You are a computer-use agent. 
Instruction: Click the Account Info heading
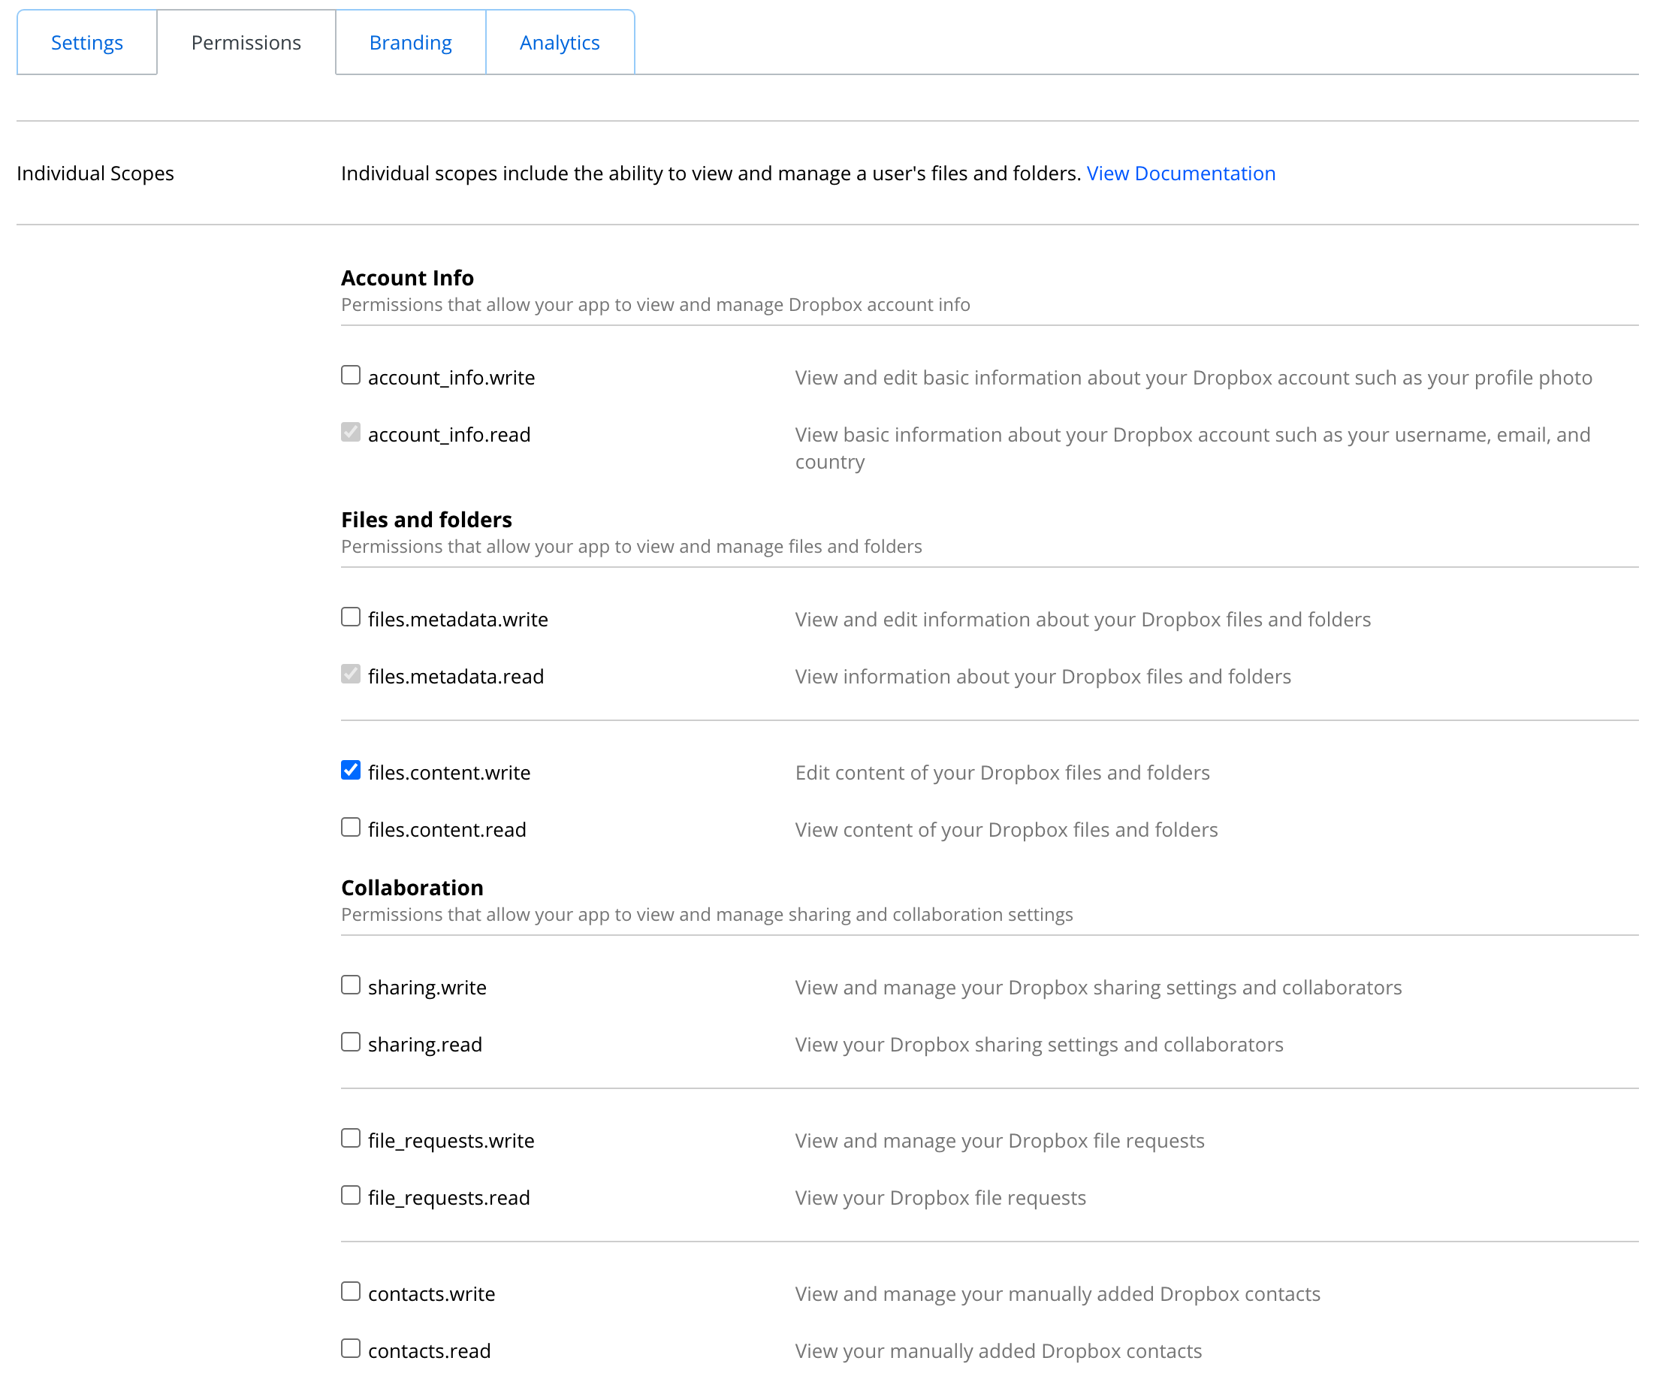(407, 278)
